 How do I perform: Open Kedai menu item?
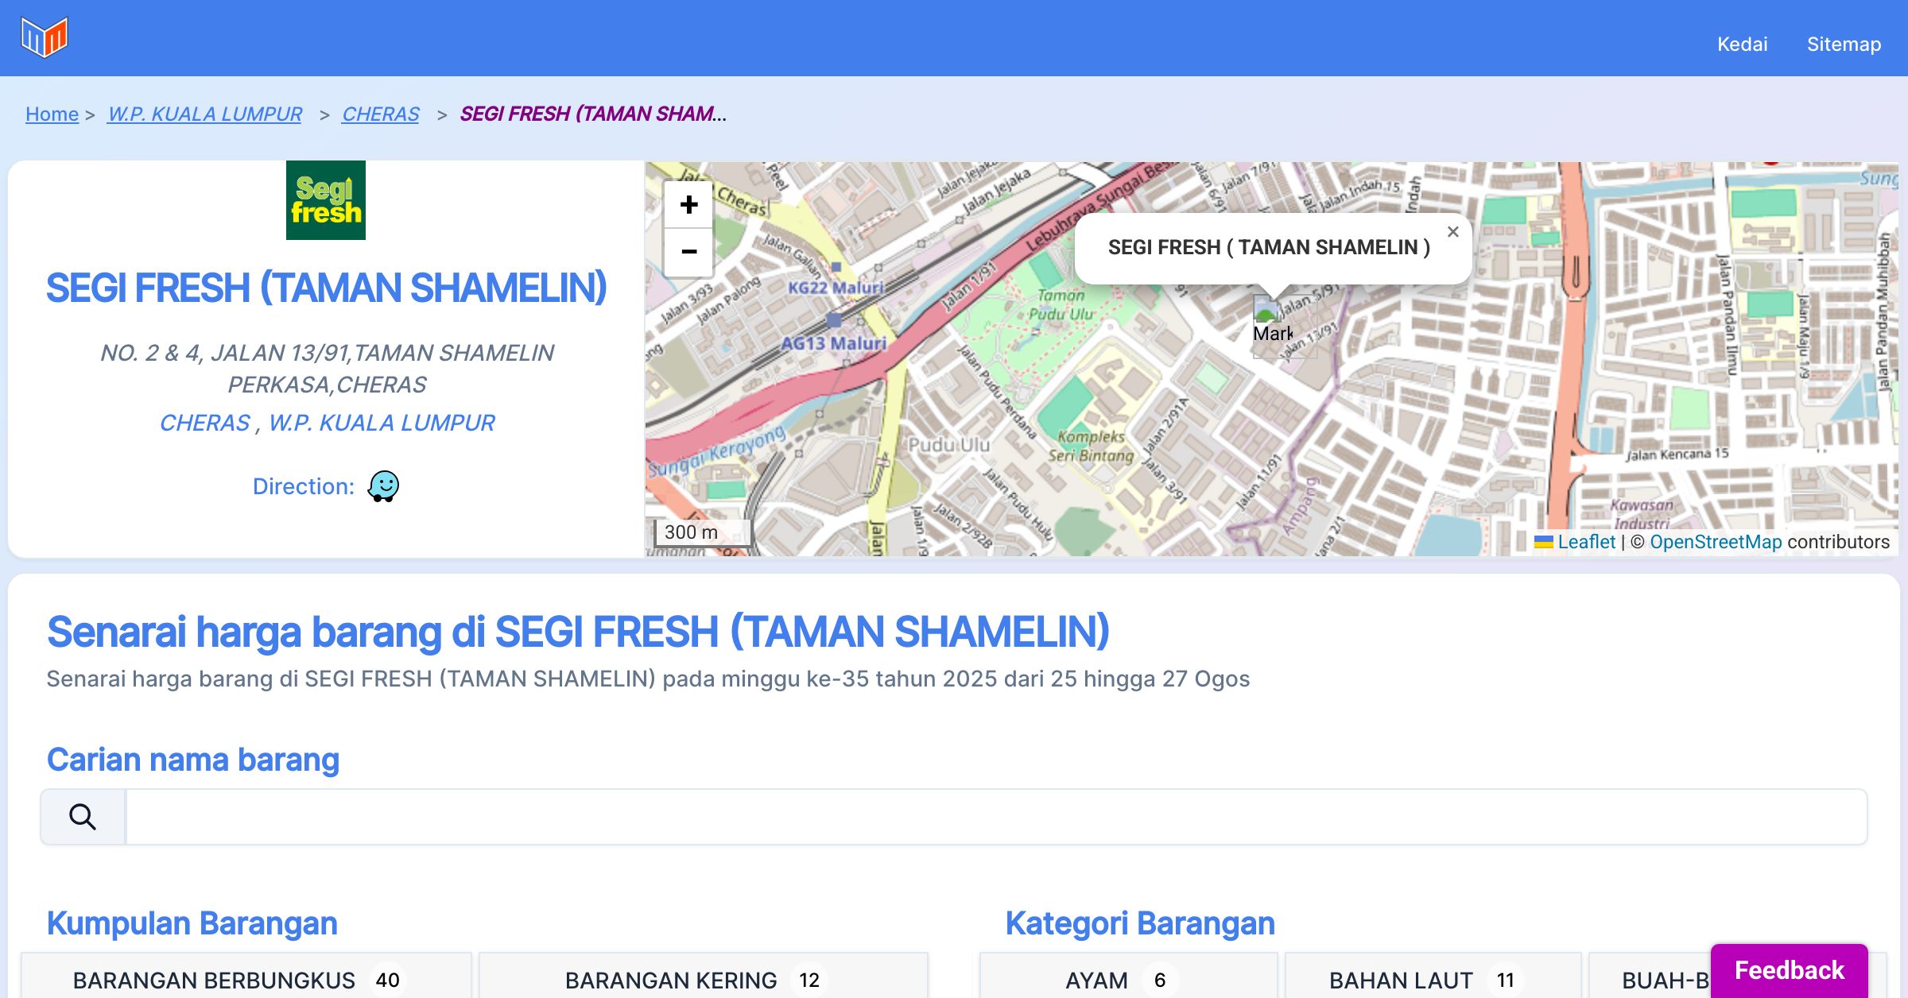1742,44
